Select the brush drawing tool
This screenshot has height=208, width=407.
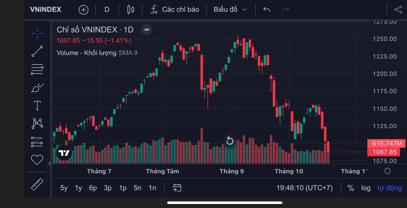[x=37, y=88]
